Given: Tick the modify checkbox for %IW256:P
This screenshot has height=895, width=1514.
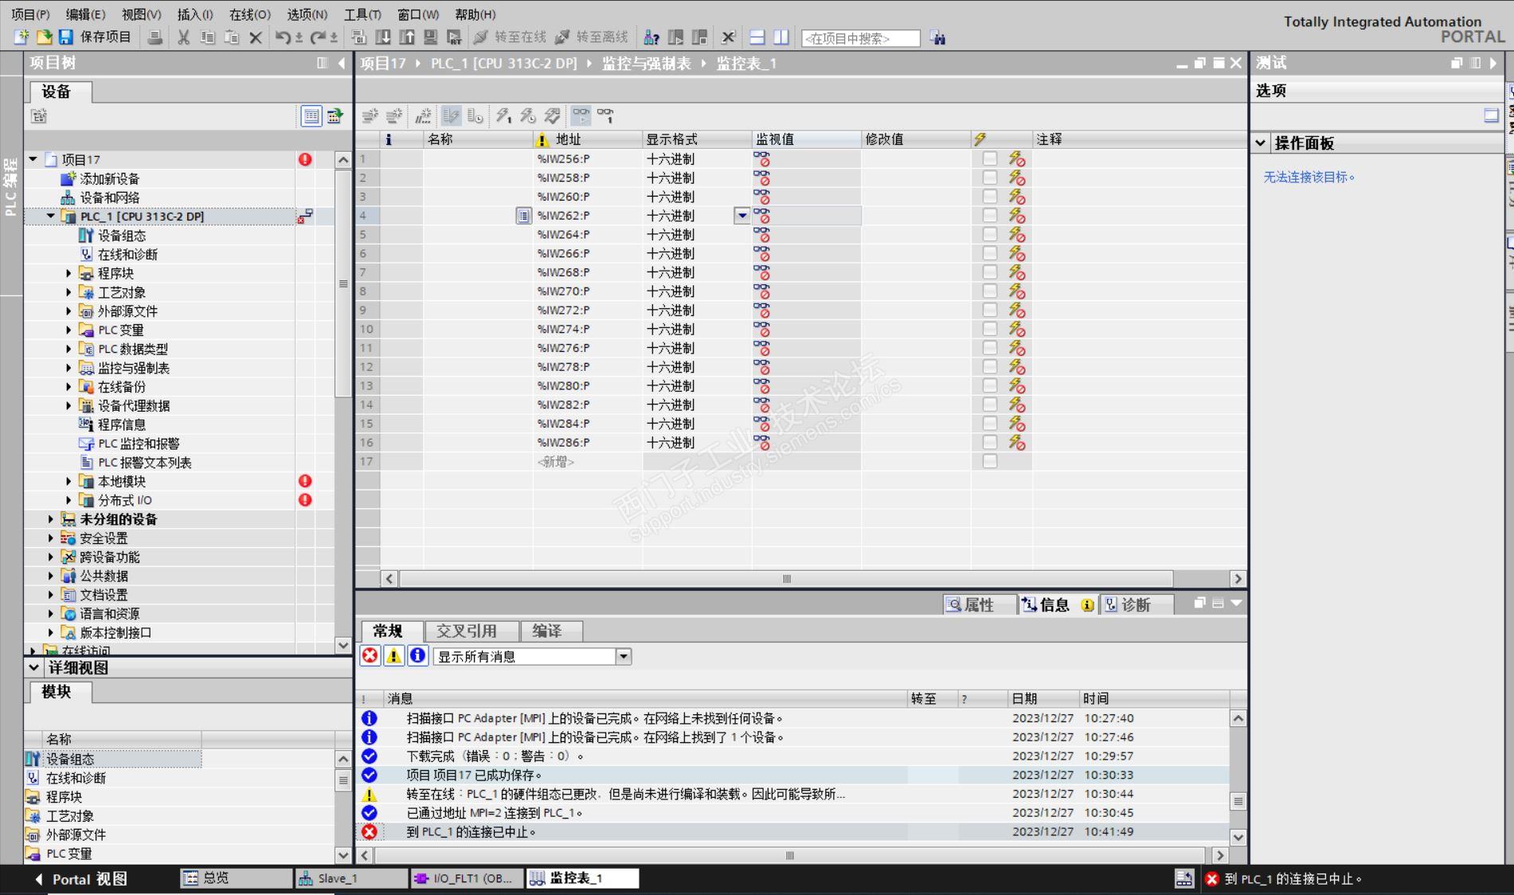Looking at the screenshot, I should pyautogui.click(x=990, y=158).
